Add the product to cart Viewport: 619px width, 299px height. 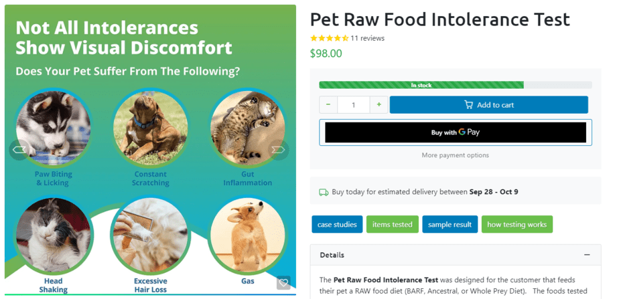click(x=488, y=105)
